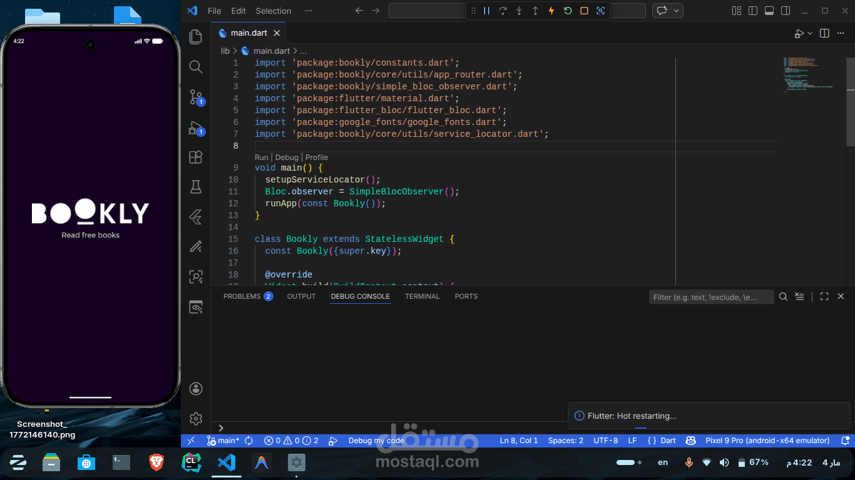Close the bottom panel
The width and height of the screenshot is (855, 480).
point(841,296)
